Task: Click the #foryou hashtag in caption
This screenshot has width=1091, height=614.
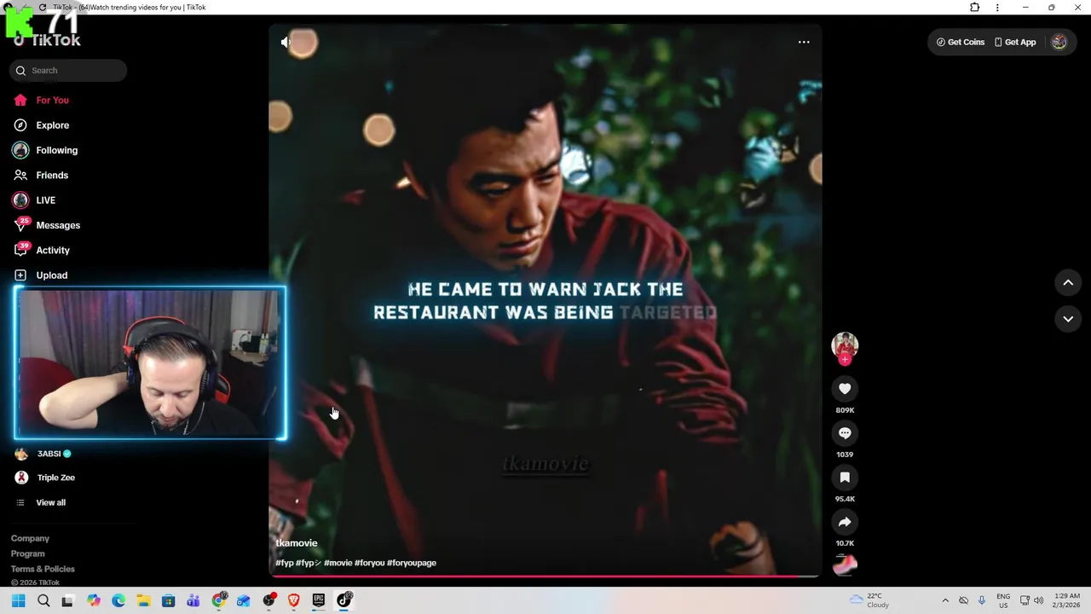Action: pyautogui.click(x=369, y=563)
